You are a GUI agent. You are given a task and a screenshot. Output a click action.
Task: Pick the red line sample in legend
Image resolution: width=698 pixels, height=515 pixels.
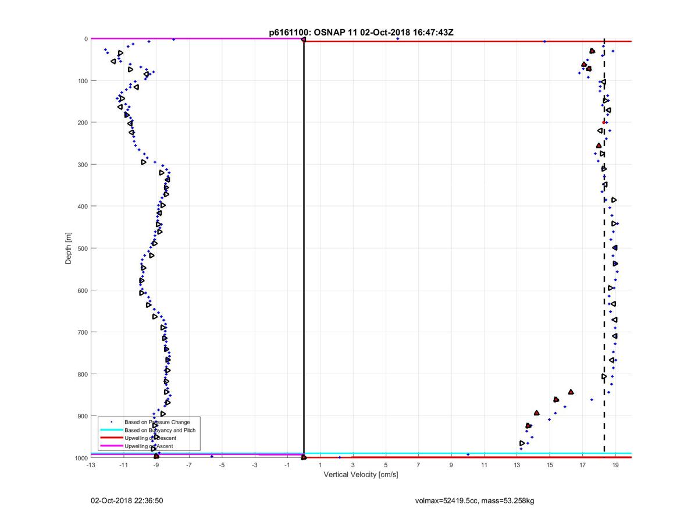[x=111, y=438]
